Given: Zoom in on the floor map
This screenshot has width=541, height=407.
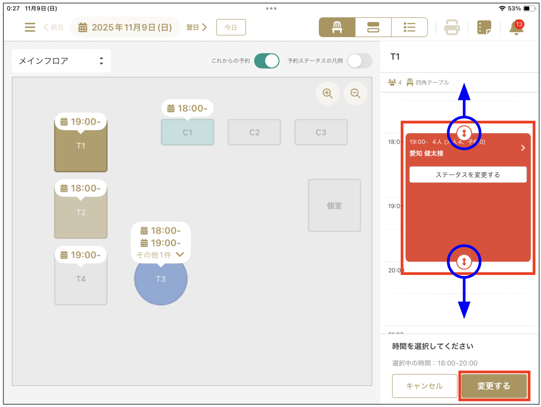Looking at the screenshot, I should (x=327, y=94).
